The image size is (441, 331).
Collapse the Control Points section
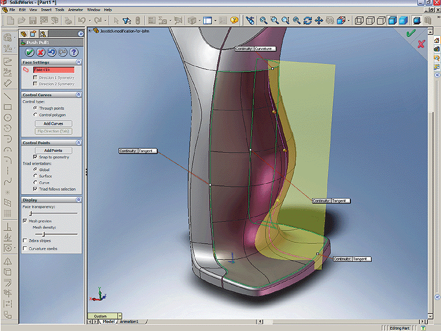coord(79,143)
